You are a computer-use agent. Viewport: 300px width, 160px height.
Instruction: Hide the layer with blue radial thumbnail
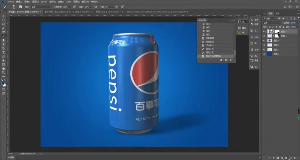[264, 40]
